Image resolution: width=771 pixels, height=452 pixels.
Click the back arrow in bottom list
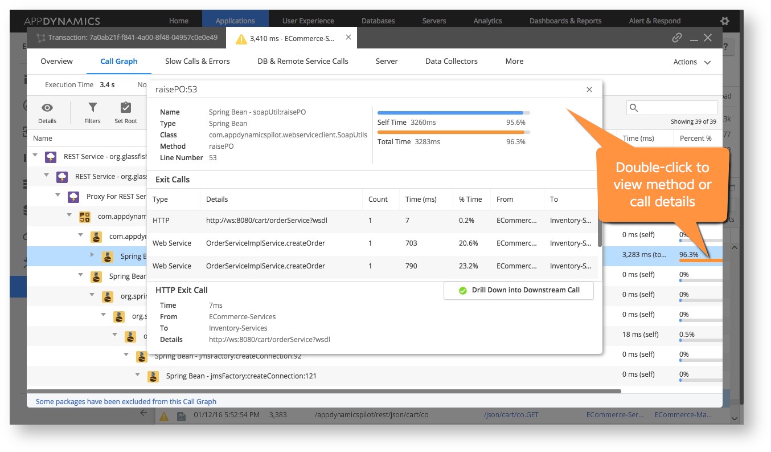pos(143,413)
